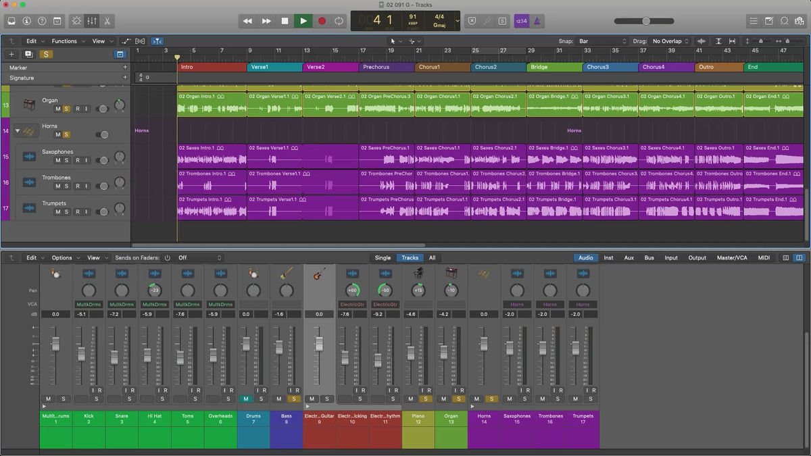The image size is (811, 456).
Task: Open the Note Pads icon
Action: pos(769,21)
